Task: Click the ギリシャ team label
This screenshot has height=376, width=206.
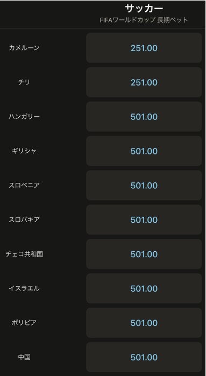Action: pos(24,151)
